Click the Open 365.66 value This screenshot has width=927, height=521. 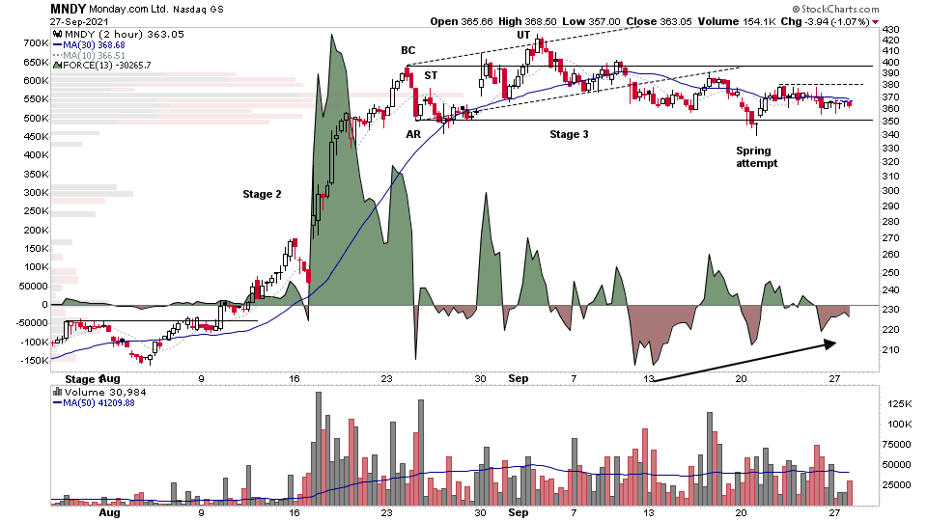click(462, 22)
